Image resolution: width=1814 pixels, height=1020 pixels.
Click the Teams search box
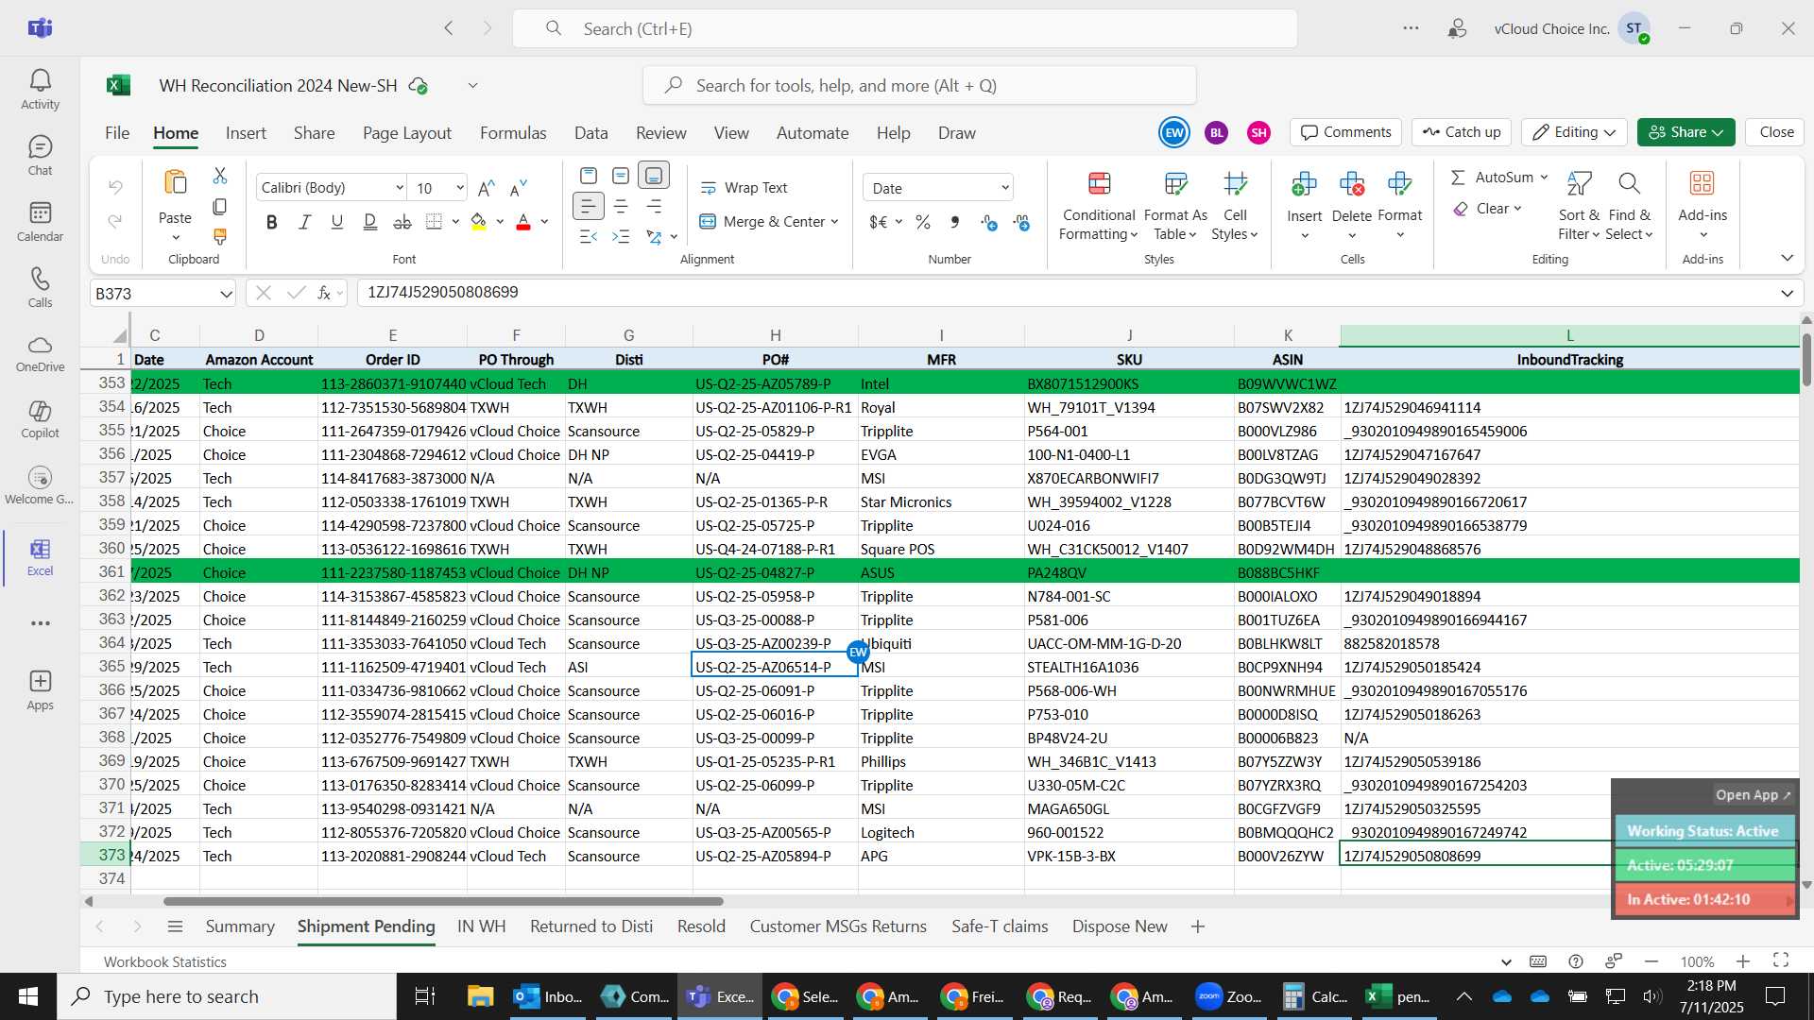point(904,28)
